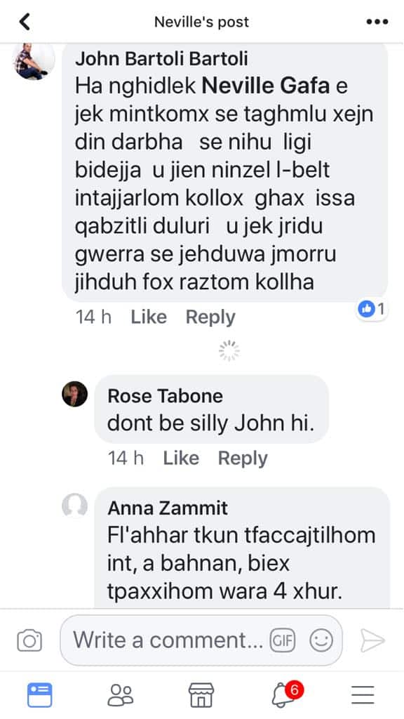Tap the send arrow icon
The image size is (404, 719).
(x=372, y=640)
